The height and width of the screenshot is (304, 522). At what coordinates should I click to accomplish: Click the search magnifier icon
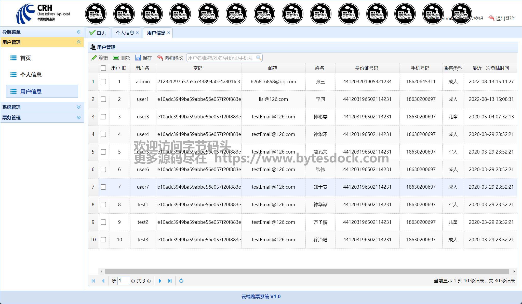(259, 58)
